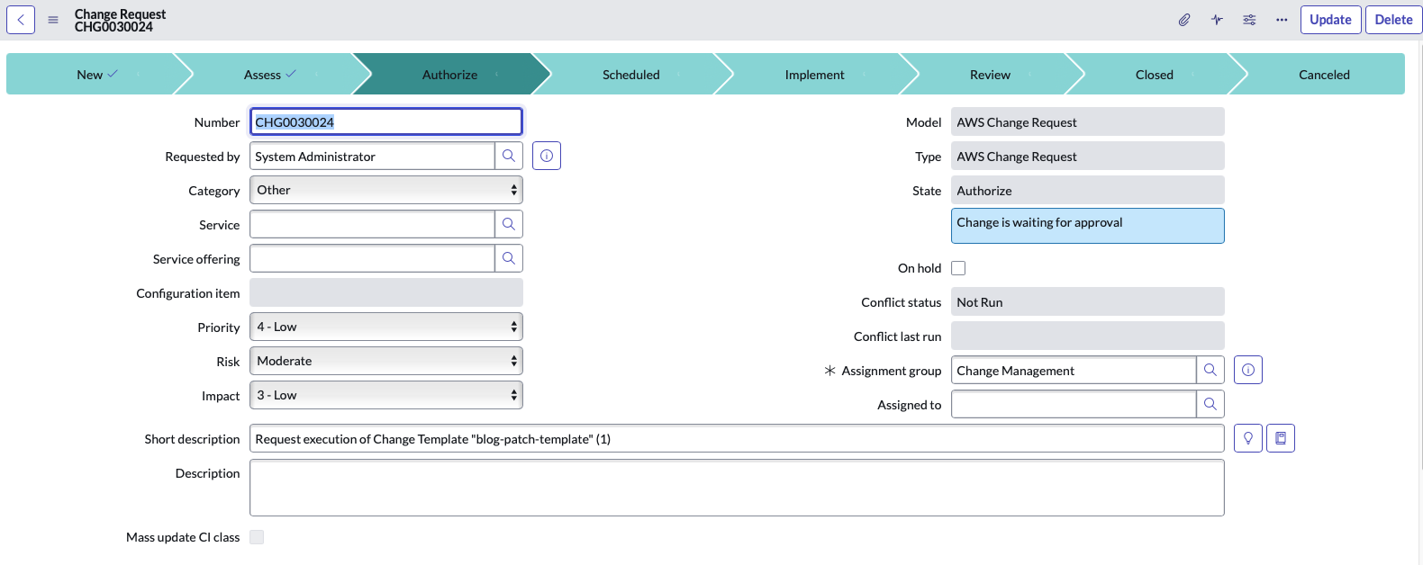Search lookup for Assignment group
The image size is (1423, 565).
click(1210, 370)
